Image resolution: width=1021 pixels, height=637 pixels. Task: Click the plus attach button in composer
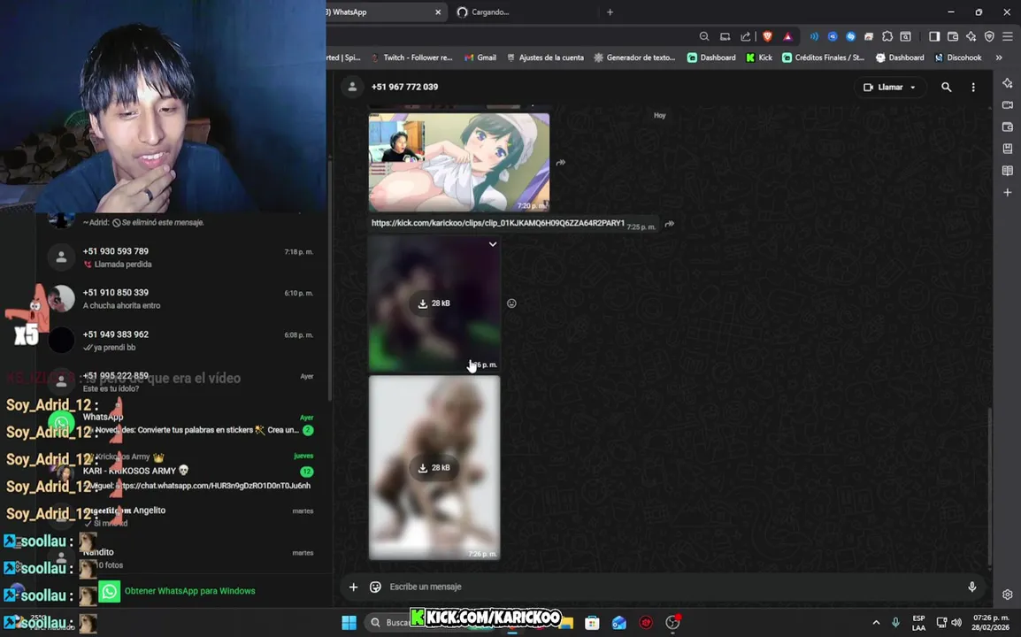353,587
